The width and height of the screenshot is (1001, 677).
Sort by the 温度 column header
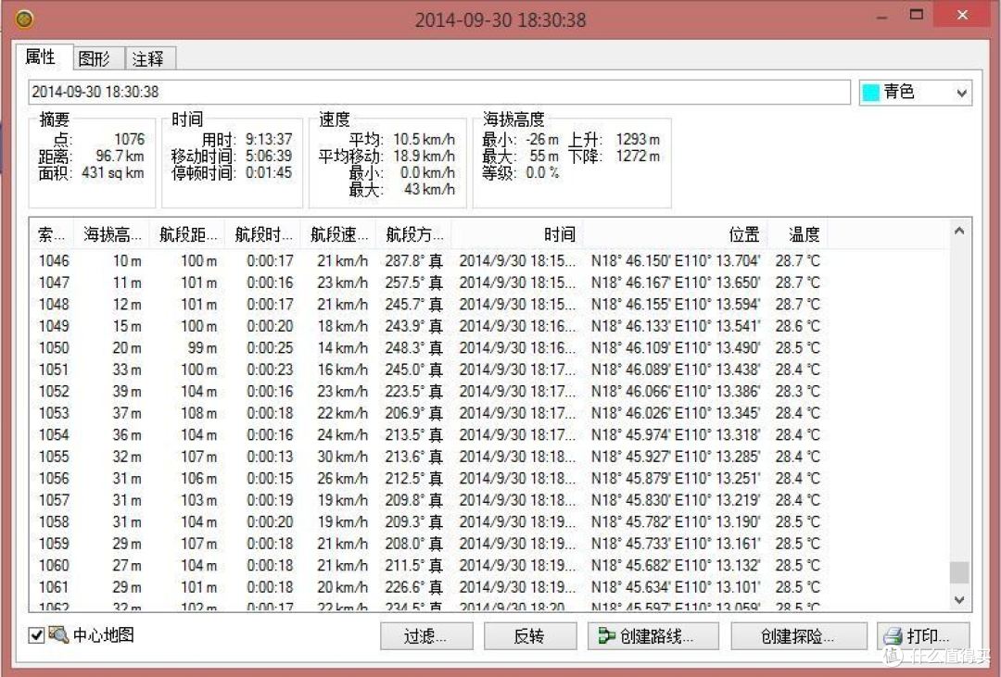(x=797, y=235)
